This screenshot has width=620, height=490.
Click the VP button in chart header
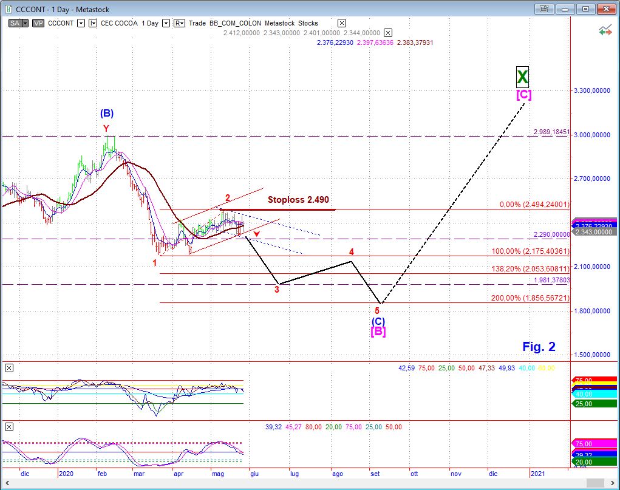click(x=38, y=23)
